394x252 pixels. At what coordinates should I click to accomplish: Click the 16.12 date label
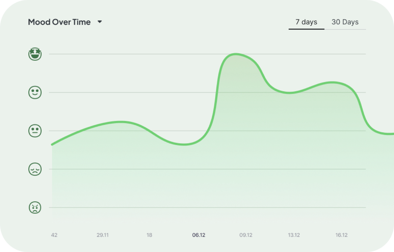coord(342,235)
